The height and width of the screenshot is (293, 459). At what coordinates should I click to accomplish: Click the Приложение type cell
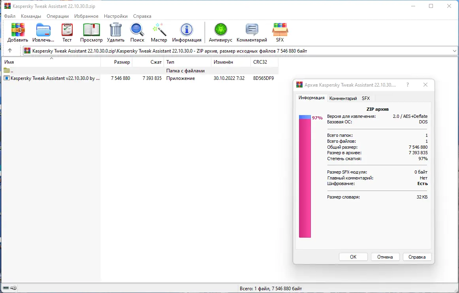tap(180, 78)
